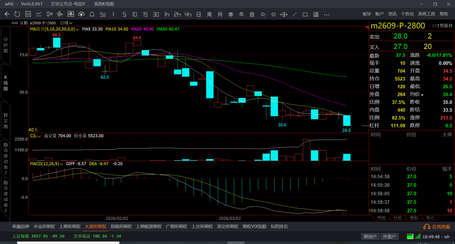Click the cloud lightning icon
The height and width of the screenshot is (244, 455).
pyautogui.click(x=81, y=14)
